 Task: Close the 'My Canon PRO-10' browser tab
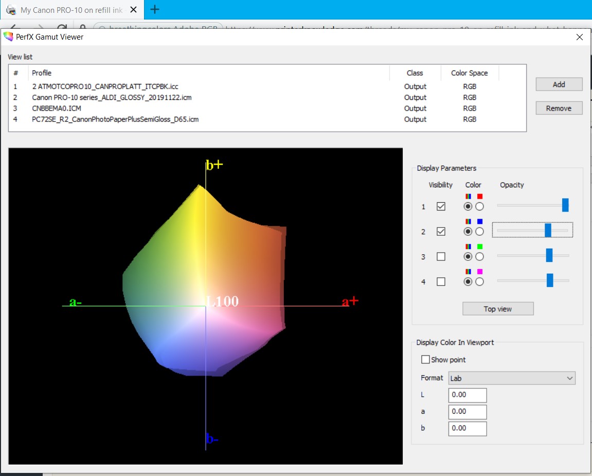[133, 10]
